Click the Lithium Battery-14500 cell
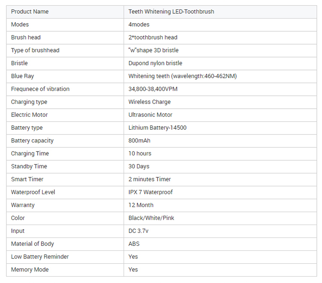Viewport: 322px width, 283px height. tap(220, 128)
